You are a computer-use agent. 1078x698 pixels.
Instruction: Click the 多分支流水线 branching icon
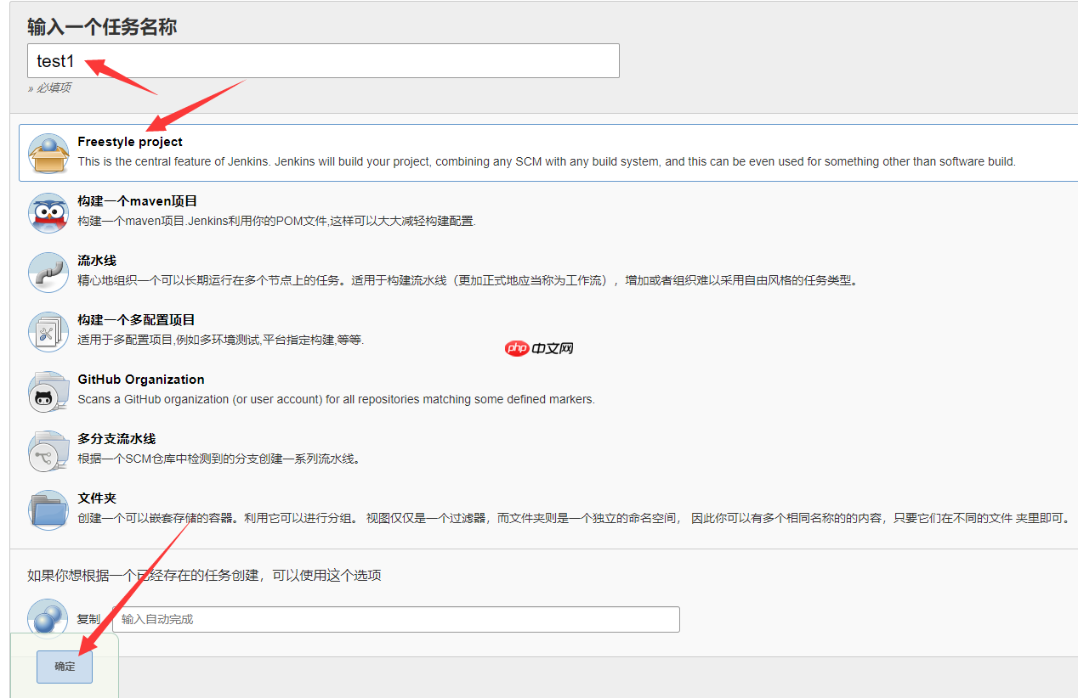[x=48, y=450]
